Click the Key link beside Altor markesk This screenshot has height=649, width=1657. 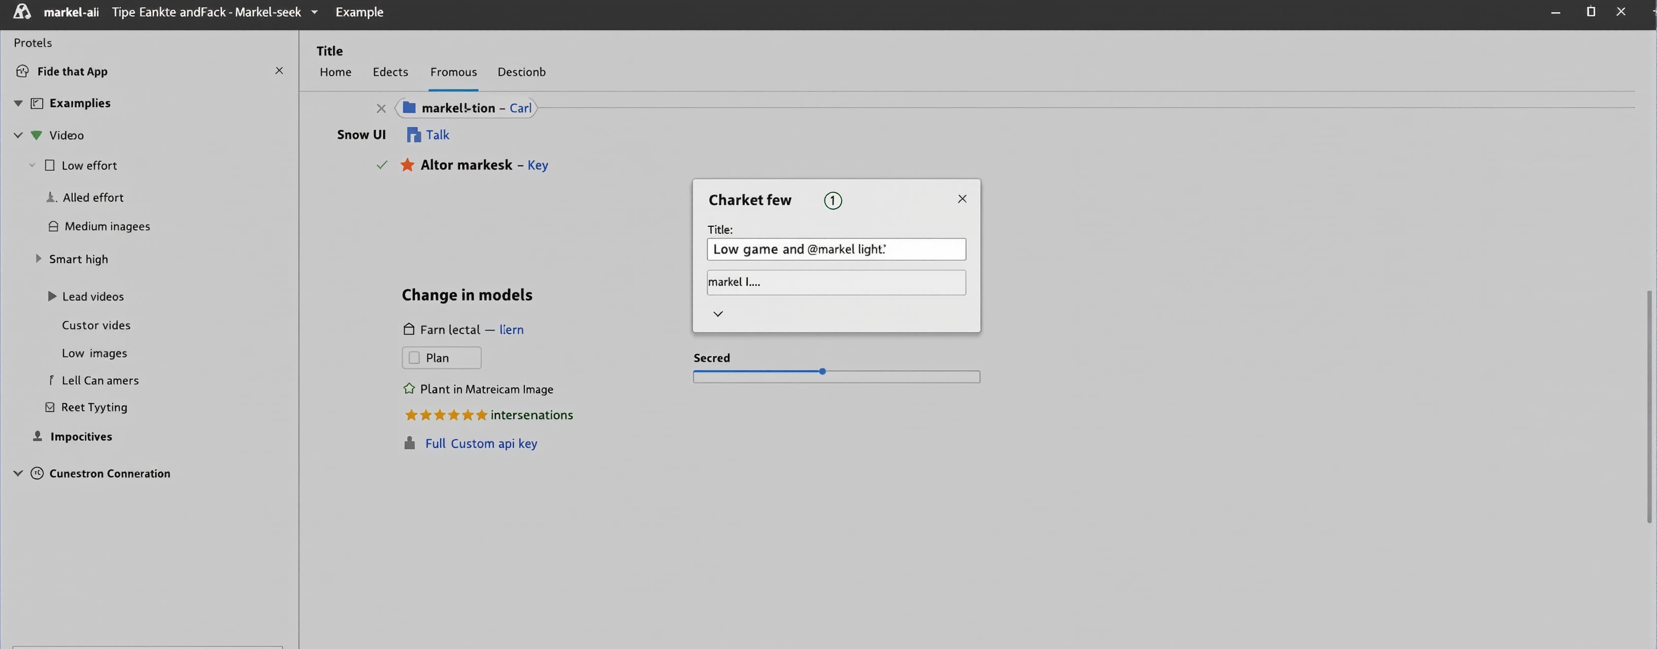click(538, 165)
